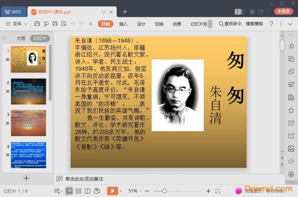Select slide 2 thumbnail
Viewport: 298px width, 197px height.
coord(29,91)
